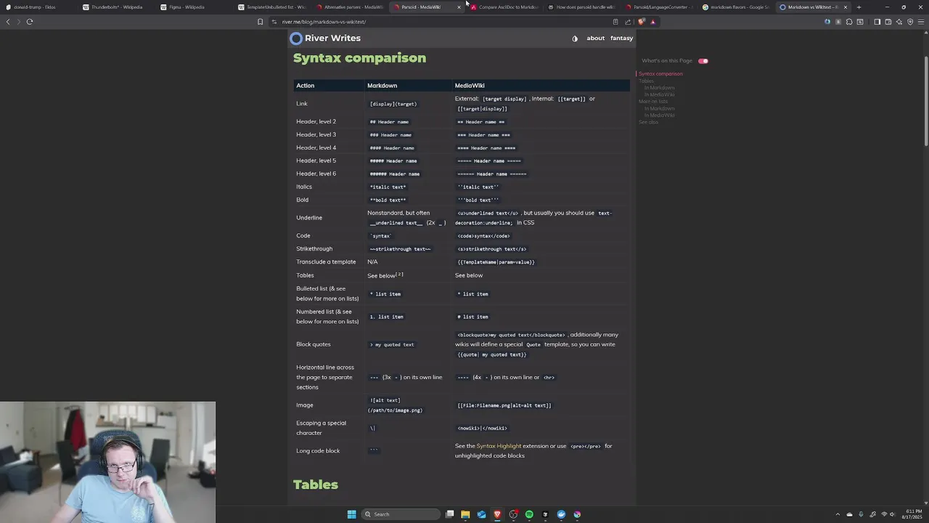Screen dimensions: 929x523
Task: Click the River Writes logo circle
Action: [296, 38]
